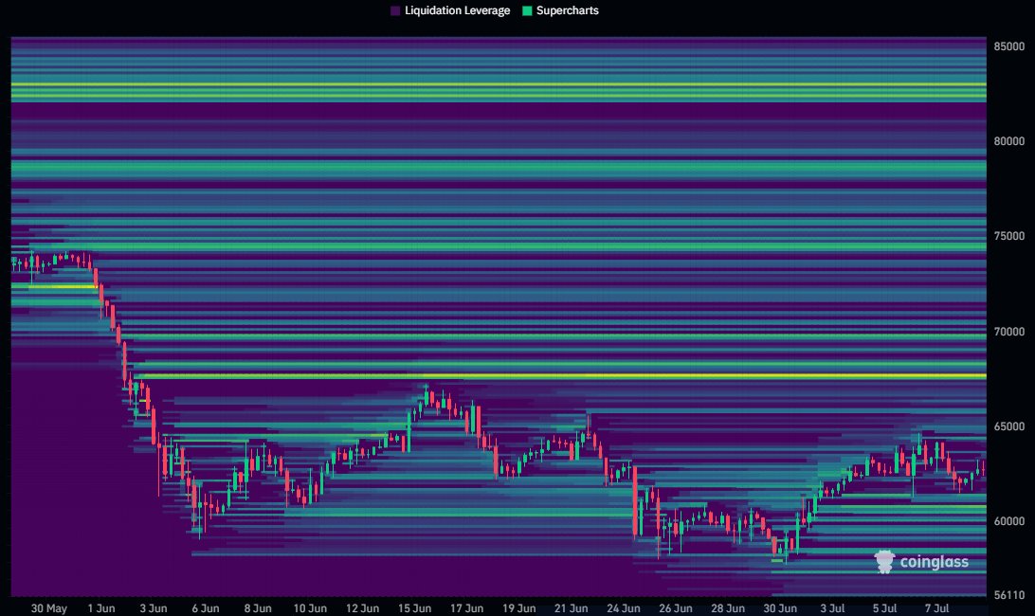This screenshot has height=616, width=1035.
Task: Click the 15 Jun date marker
Action: click(414, 608)
